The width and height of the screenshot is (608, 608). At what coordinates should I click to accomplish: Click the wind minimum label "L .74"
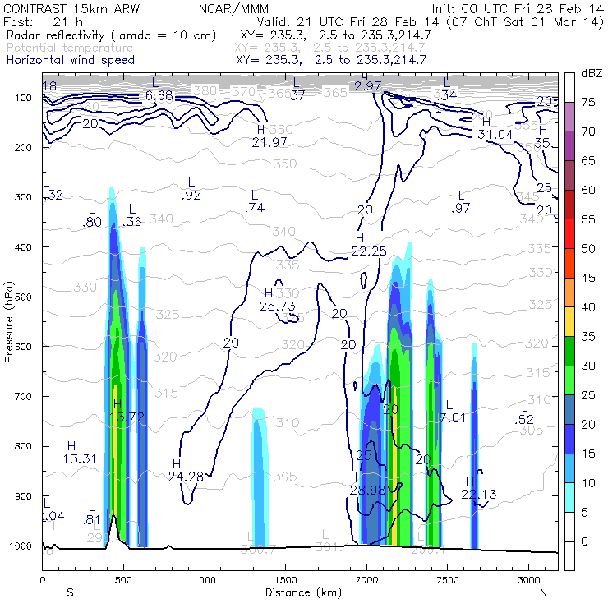(x=255, y=201)
